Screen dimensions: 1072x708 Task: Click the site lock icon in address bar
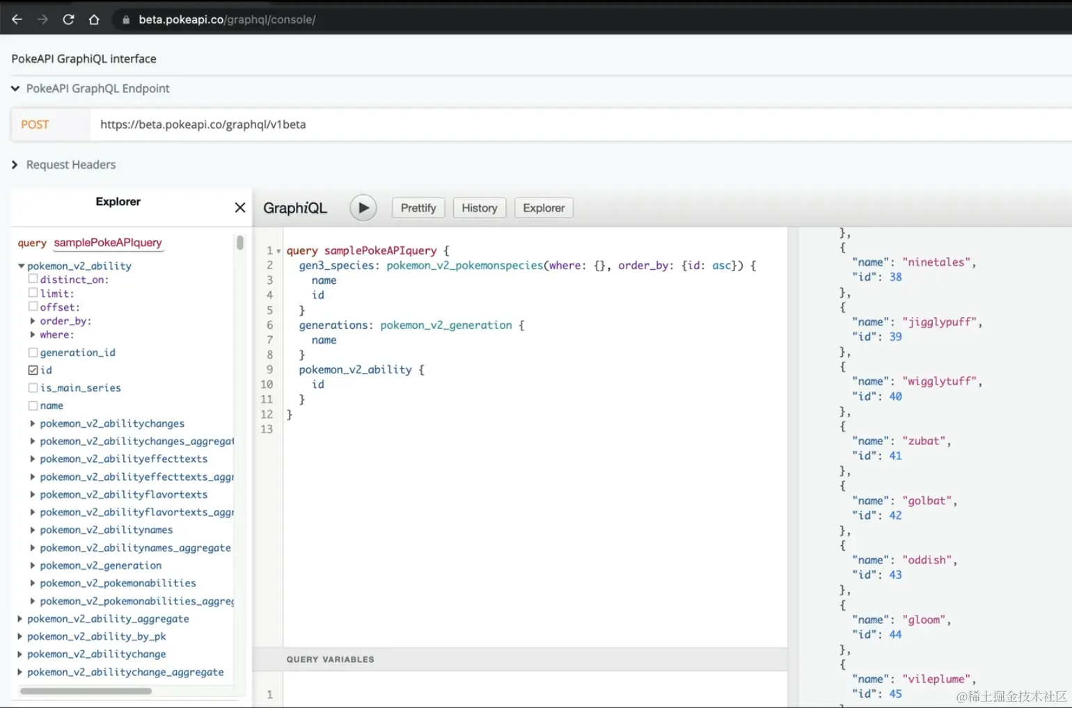126,20
